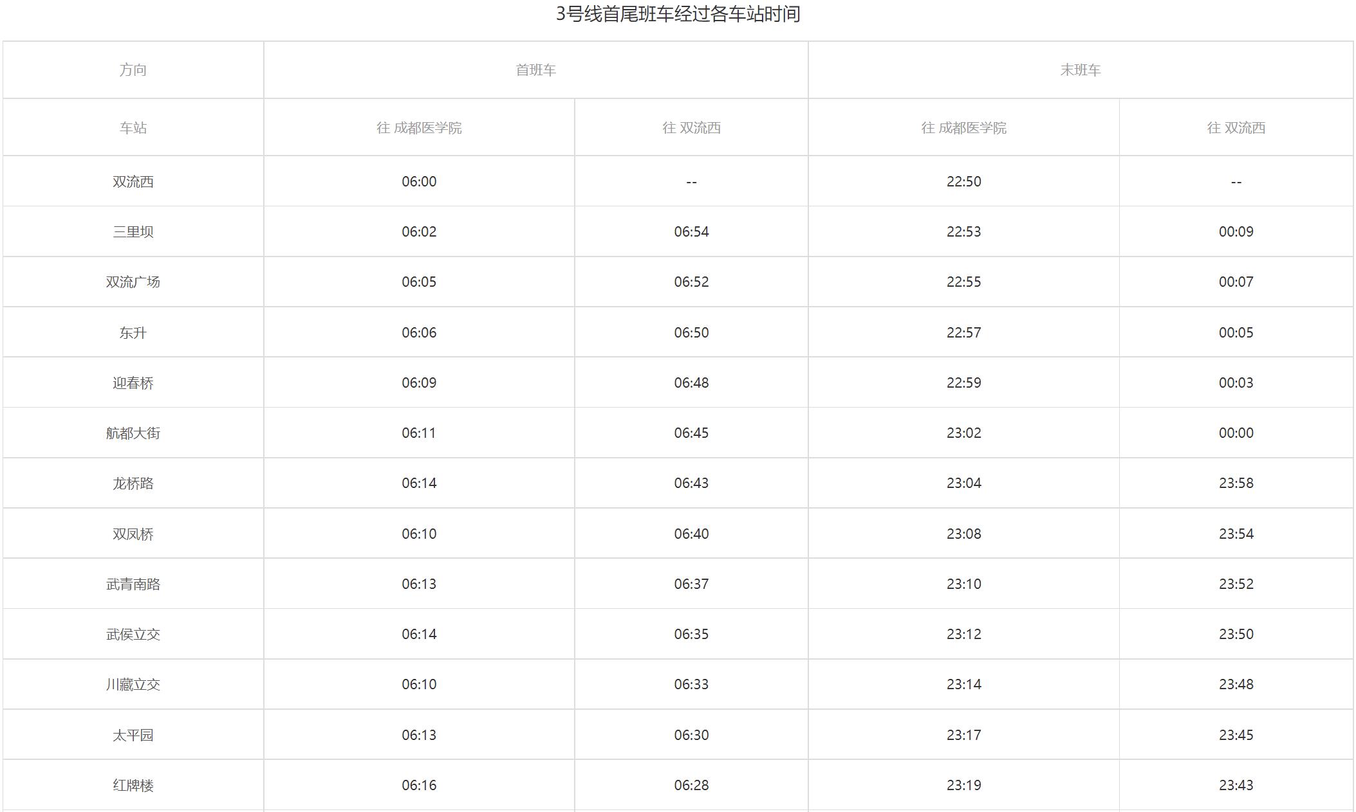Viewport: 1356px width, 812px height.
Task: Click 06:37 in the 武青南路 row
Action: (x=691, y=584)
